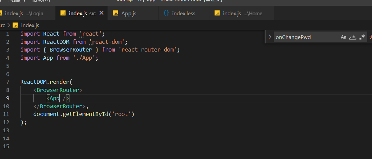
Task: Select the index.js src tab
Action: click(82, 13)
